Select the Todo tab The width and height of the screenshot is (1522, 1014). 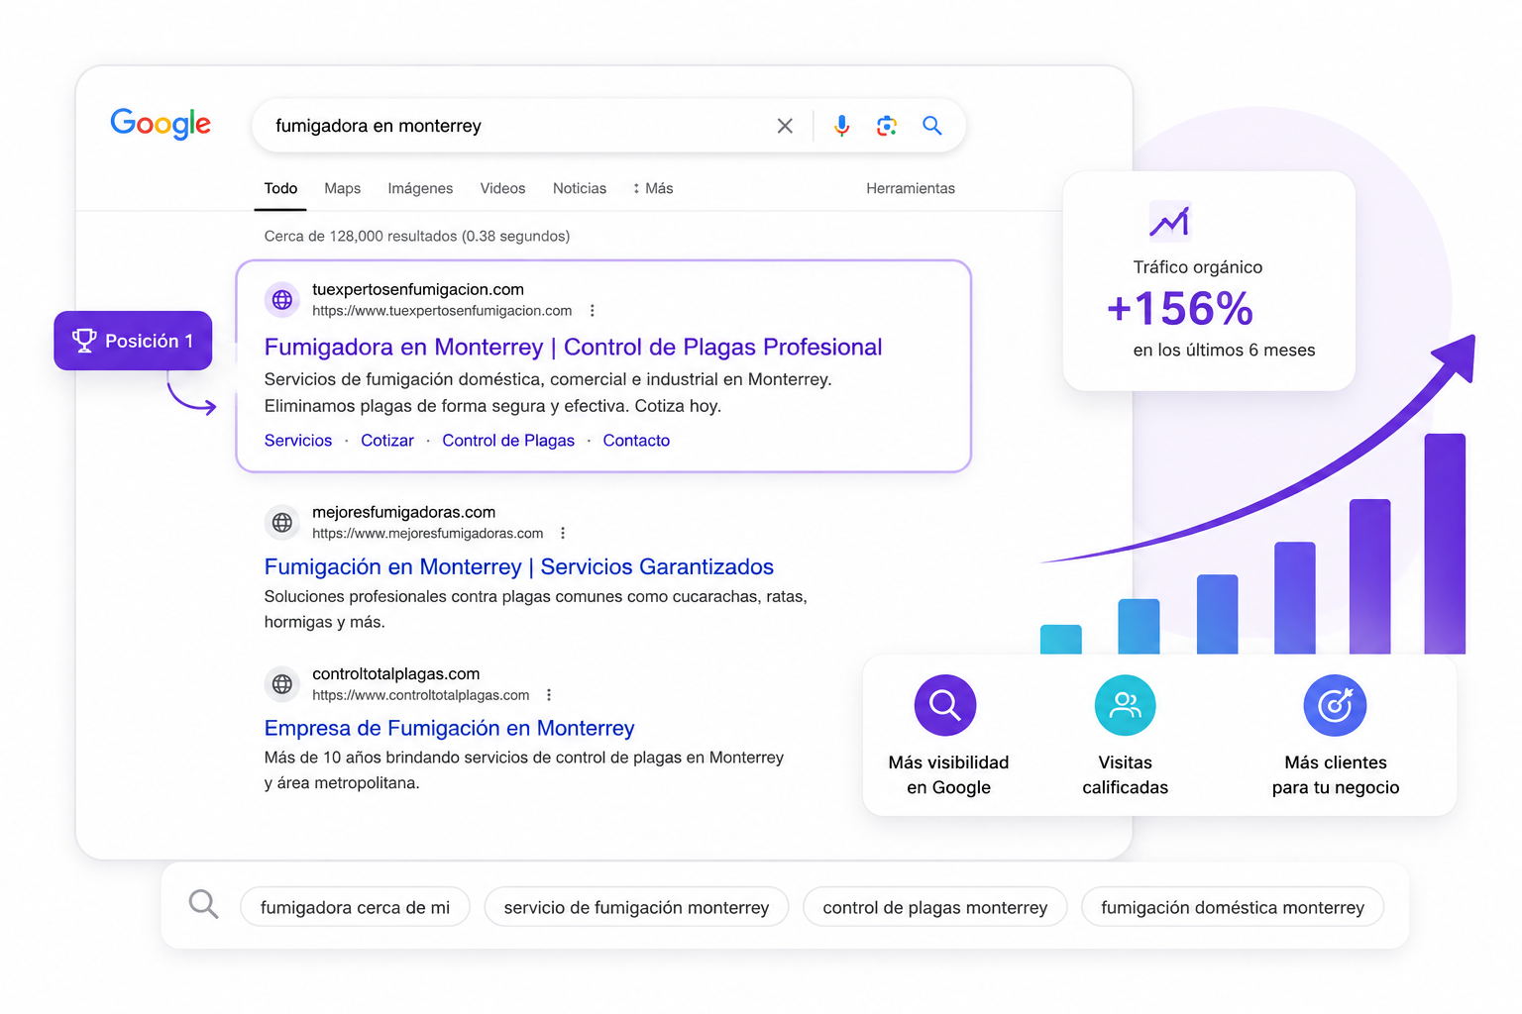coord(280,188)
